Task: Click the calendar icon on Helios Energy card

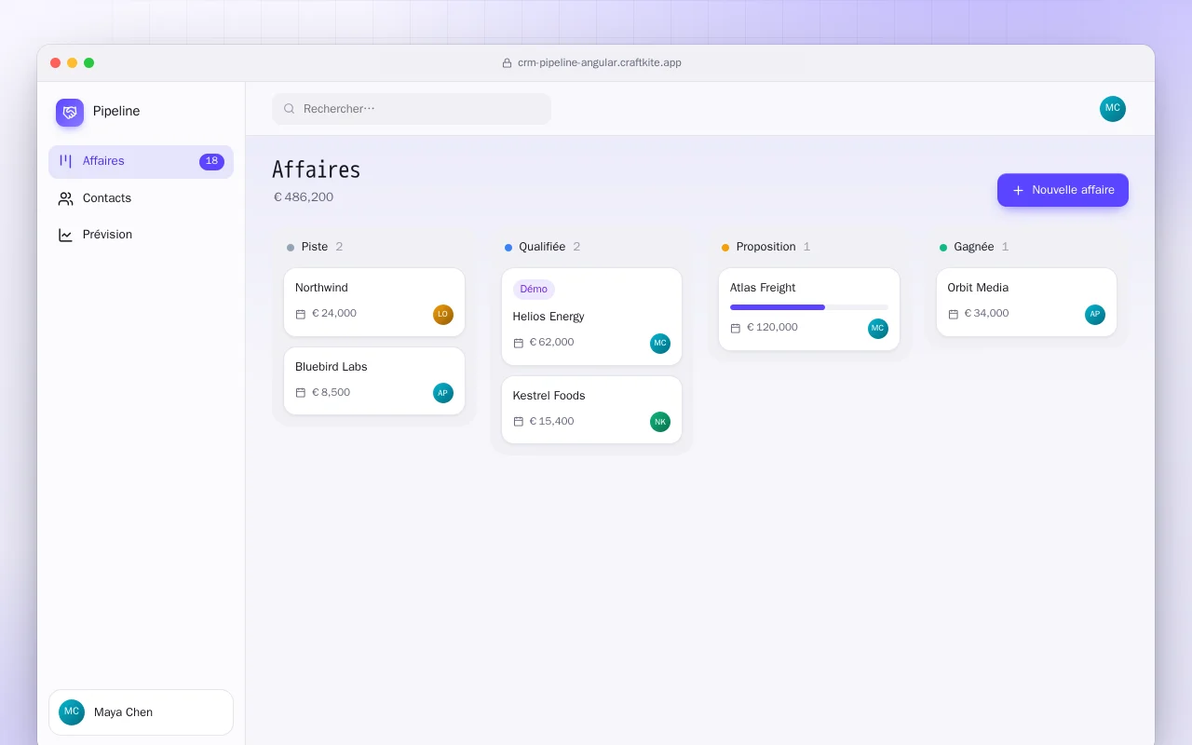Action: tap(519, 343)
